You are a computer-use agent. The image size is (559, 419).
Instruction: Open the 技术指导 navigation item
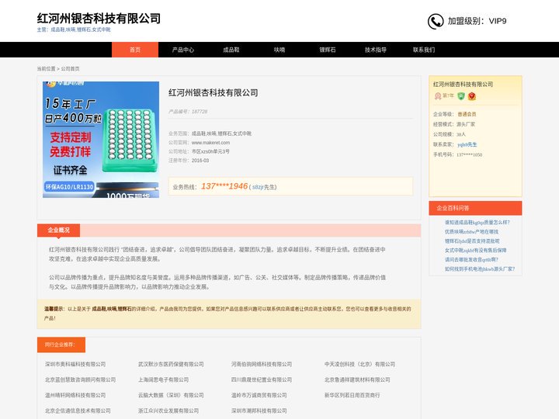(376, 50)
